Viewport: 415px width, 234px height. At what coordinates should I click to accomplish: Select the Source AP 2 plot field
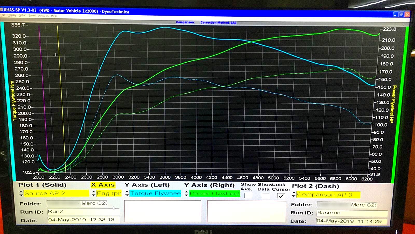coord(56,193)
